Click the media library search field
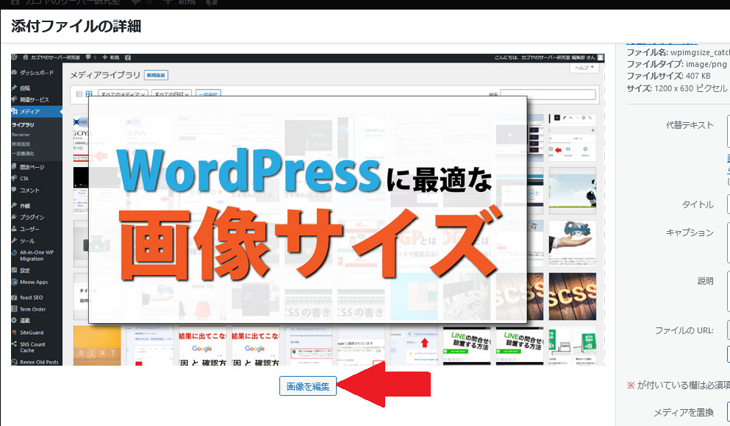This screenshot has height=426, width=730. click(548, 94)
